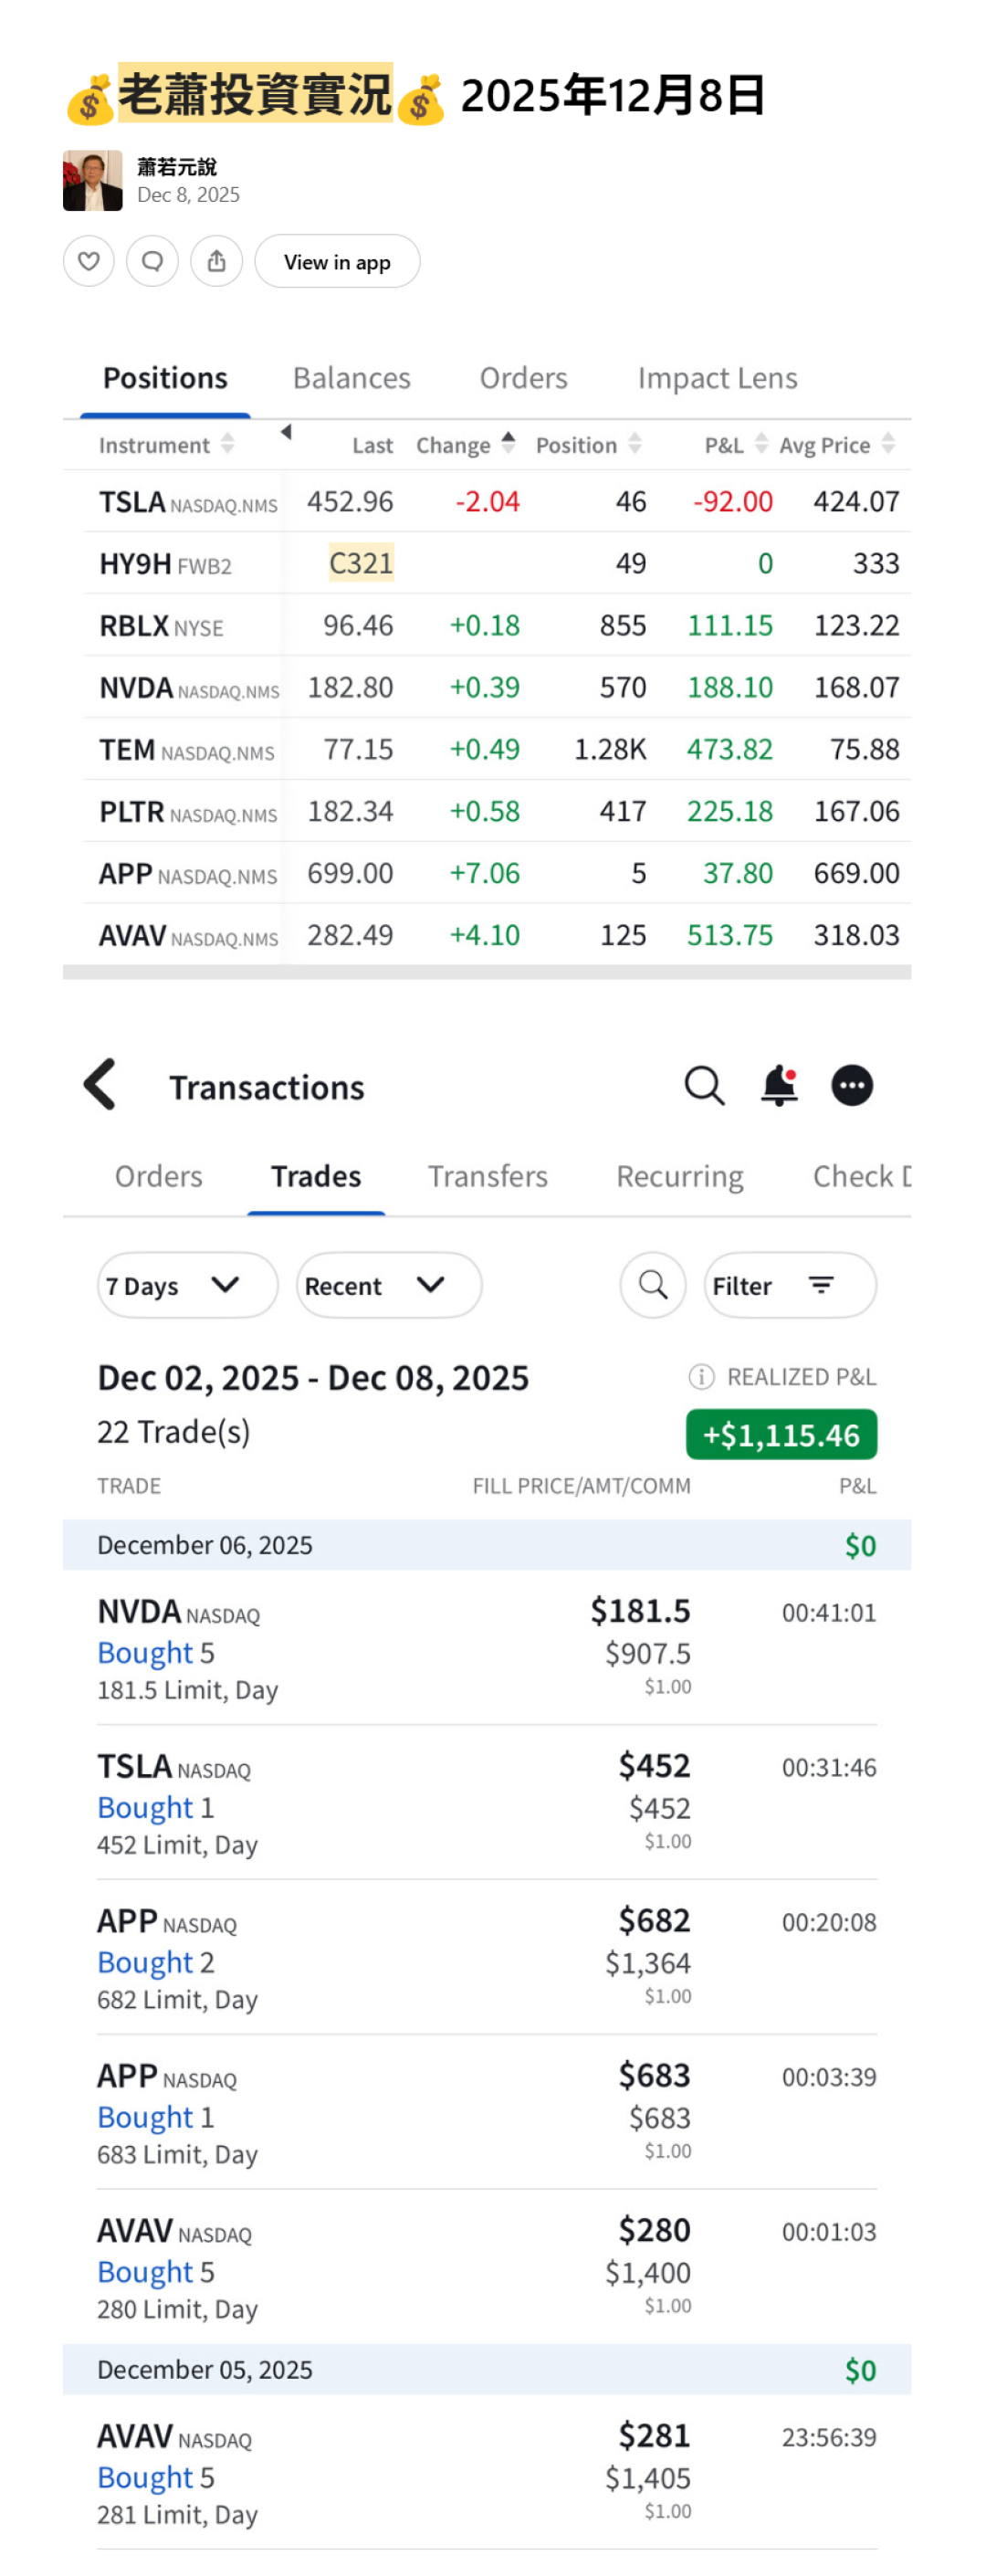The width and height of the screenshot is (986, 2576).
Task: Switch to the Balances tab
Action: click(x=351, y=378)
